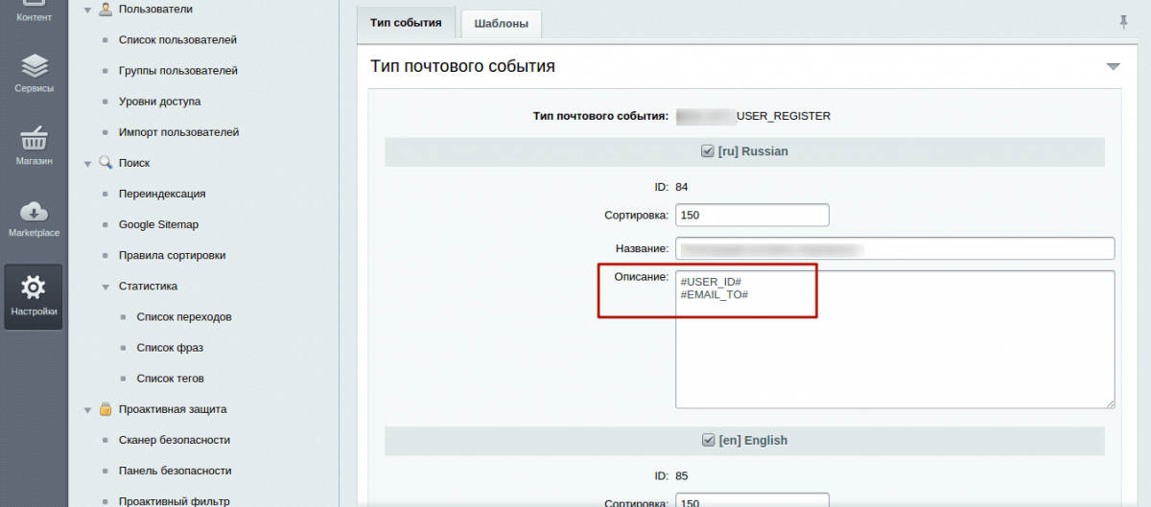
Task: Open Google Sitemap item
Action: click(158, 224)
